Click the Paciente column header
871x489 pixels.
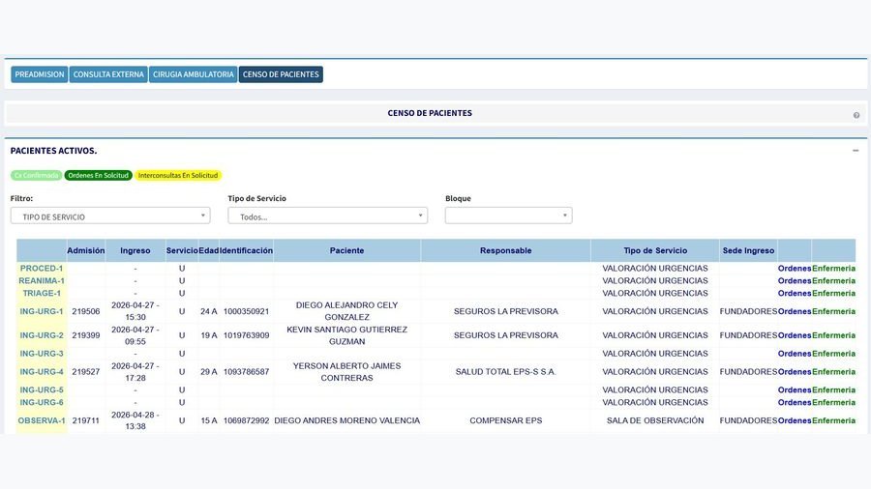346,250
